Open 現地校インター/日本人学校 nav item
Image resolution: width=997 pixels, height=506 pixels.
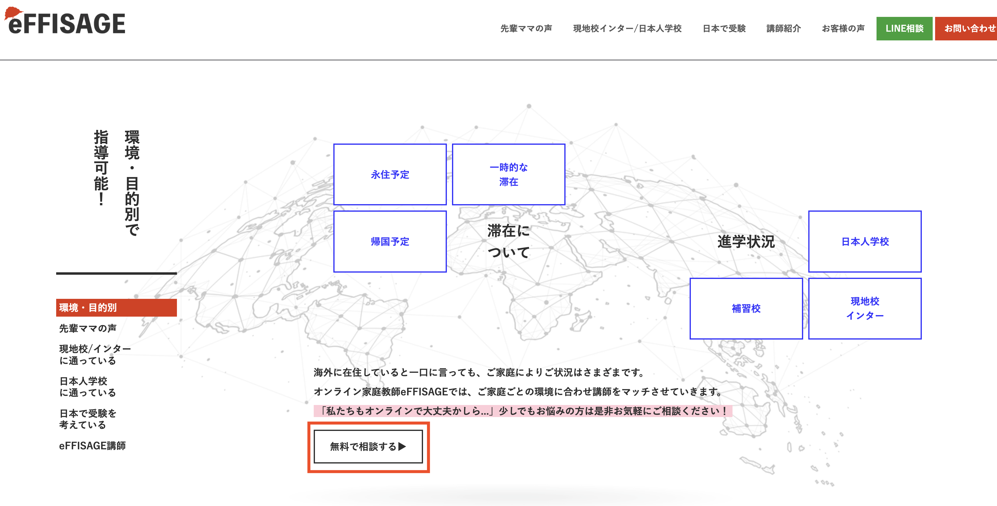point(627,29)
